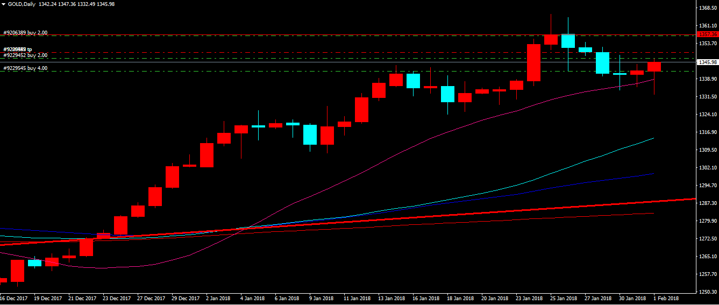Click the GOLD,Daily chart title
This screenshot has height=305, width=719.
click(21, 4)
